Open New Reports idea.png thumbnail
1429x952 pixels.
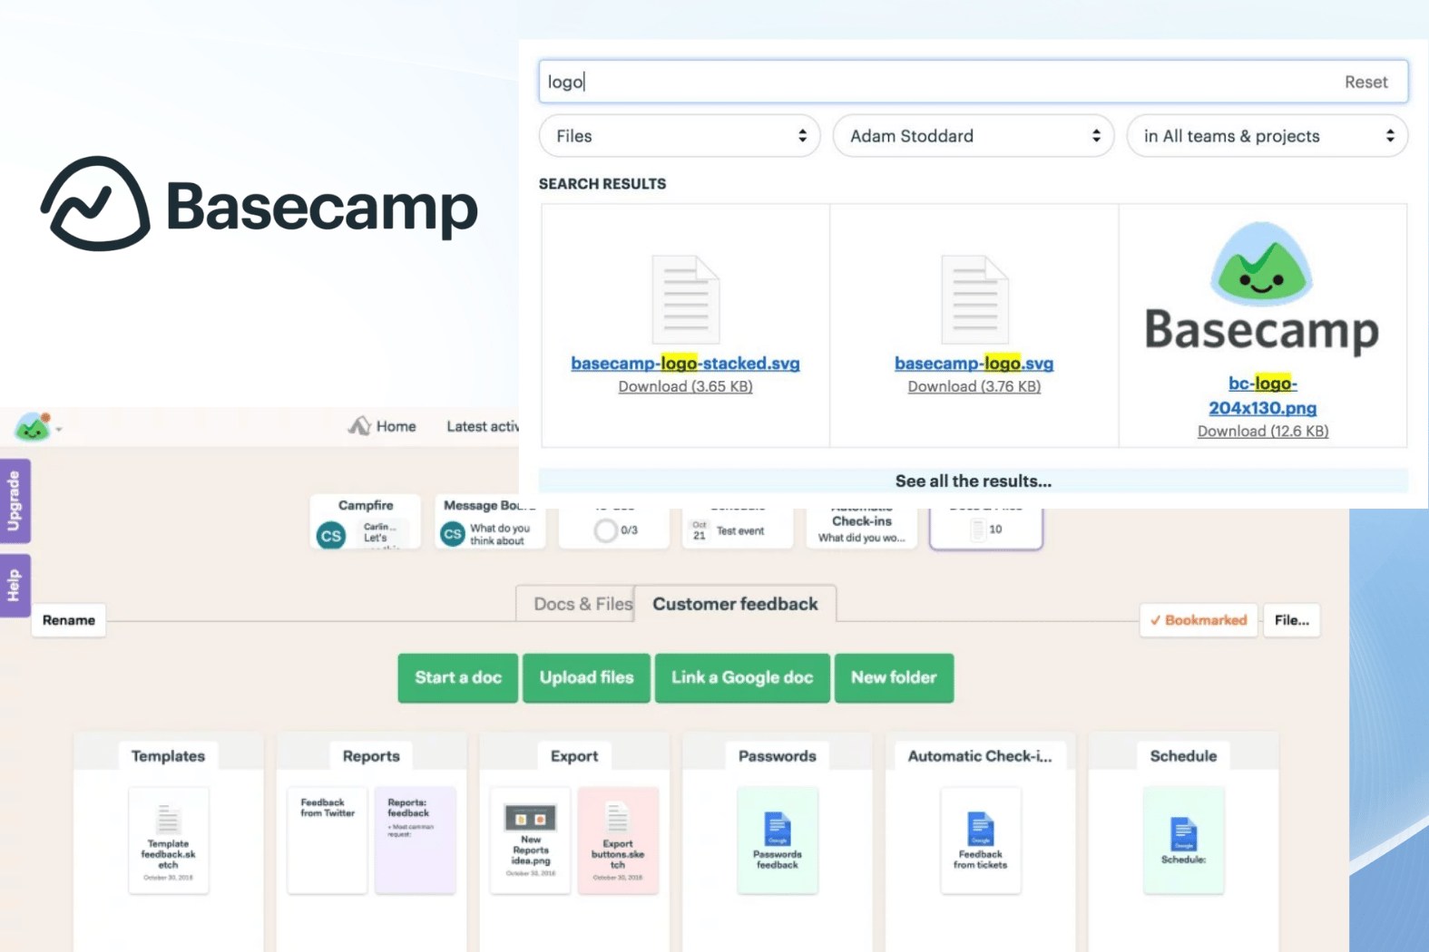coord(531,818)
